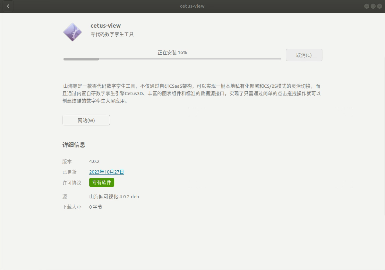
Task: Open the 网站(W) website button
Action: (x=86, y=120)
